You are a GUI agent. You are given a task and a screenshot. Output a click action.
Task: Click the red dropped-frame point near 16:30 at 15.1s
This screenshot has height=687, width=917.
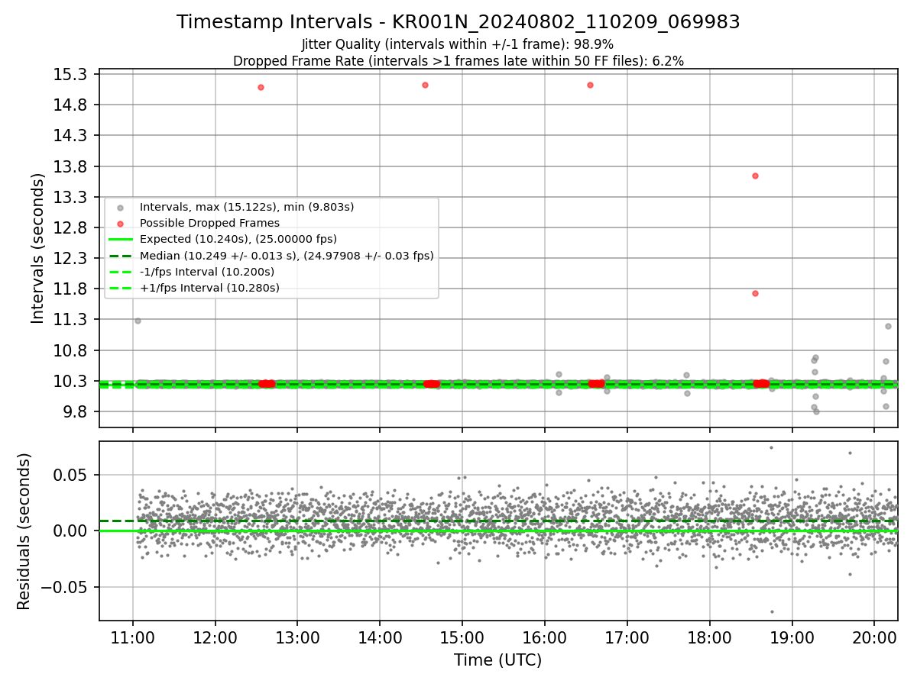click(590, 85)
